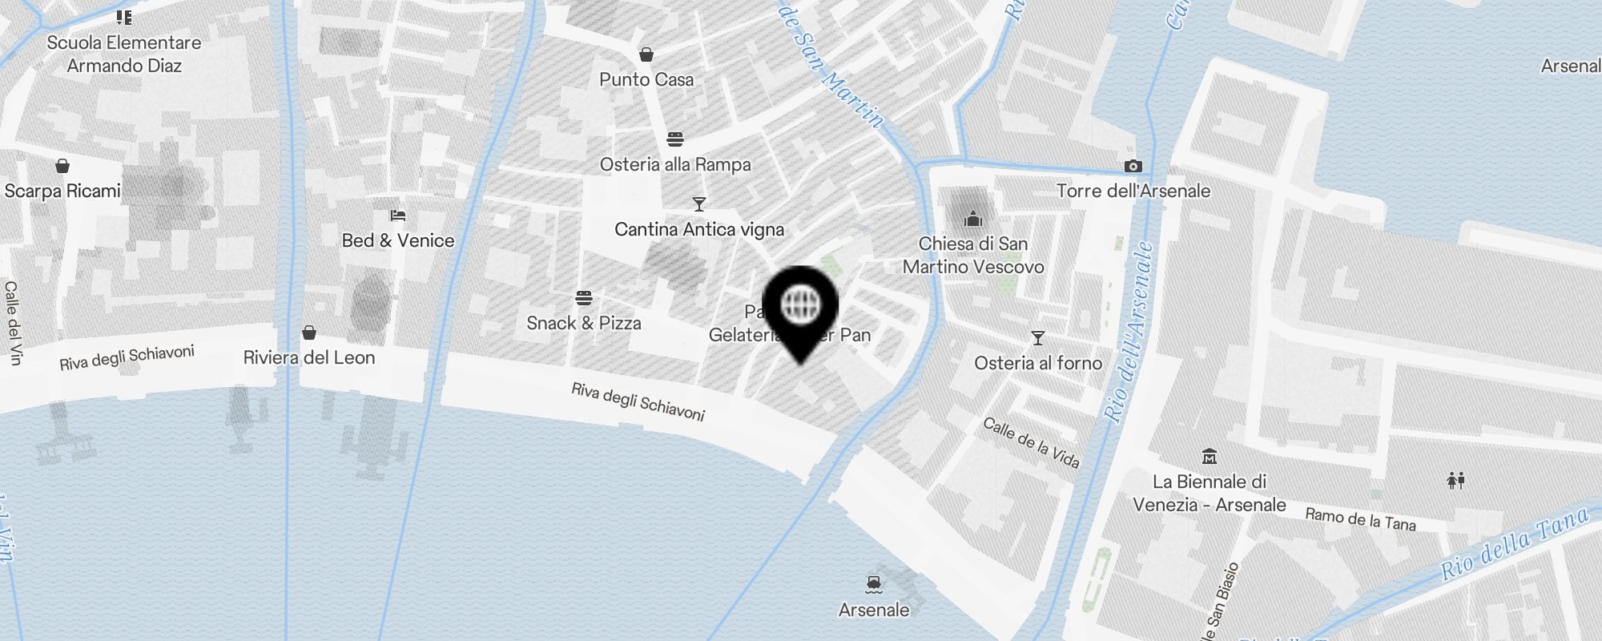This screenshot has width=1602, height=641.
Task: Select the Scuola Elementare Armando Diaz label
Action: (x=124, y=54)
